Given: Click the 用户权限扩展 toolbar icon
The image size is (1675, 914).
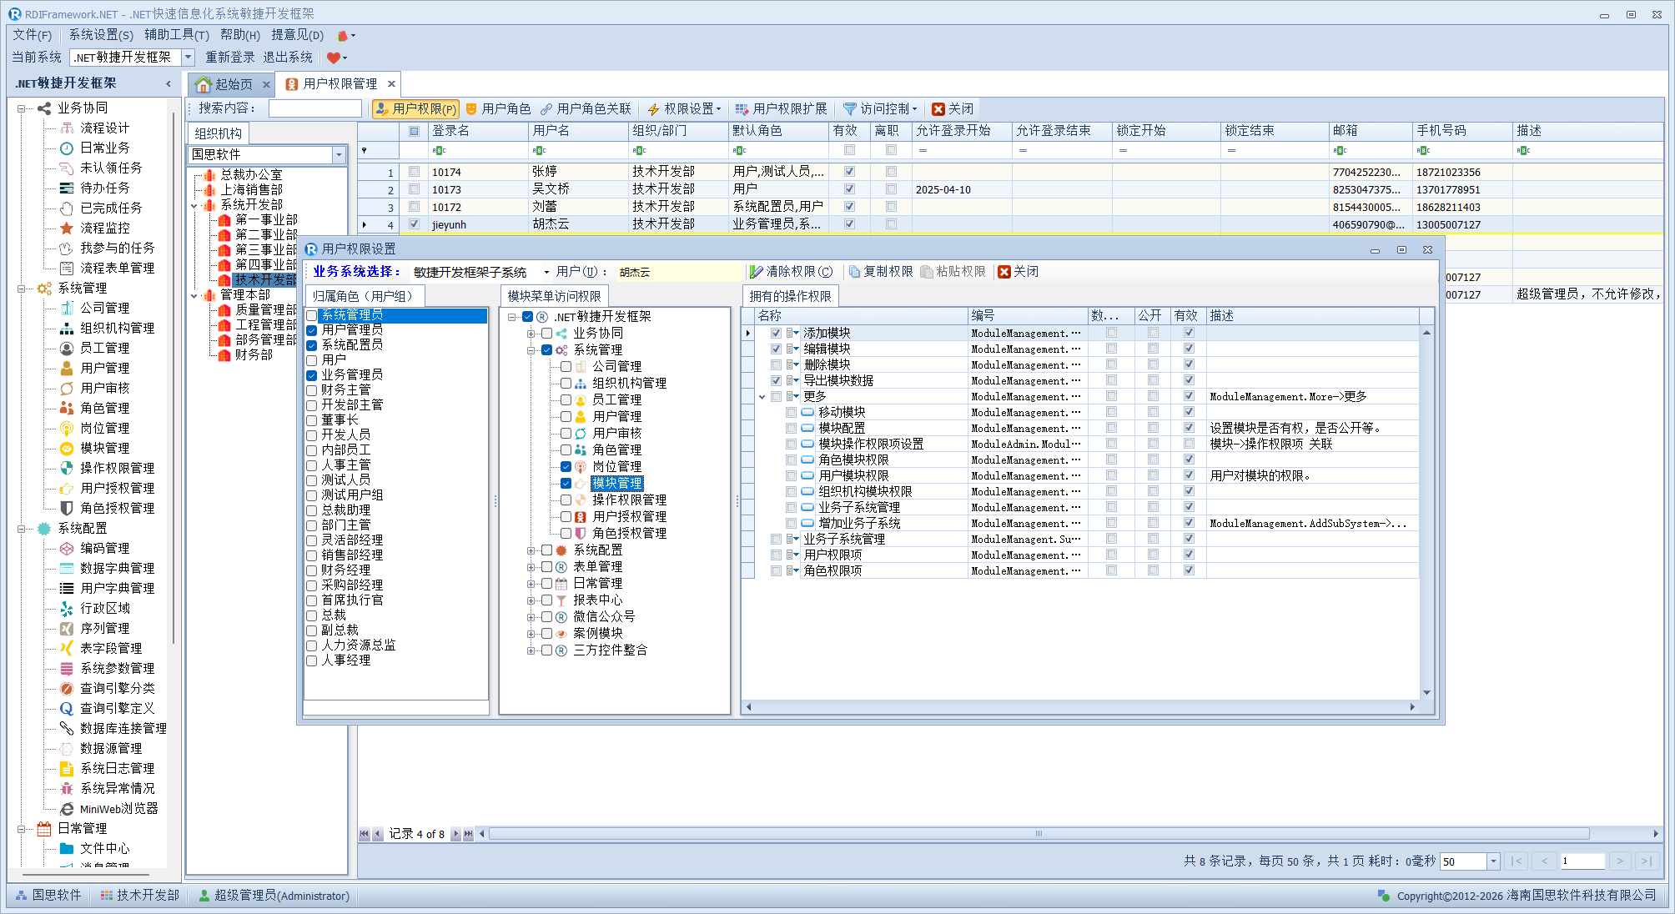Looking at the screenshot, I should 742,109.
